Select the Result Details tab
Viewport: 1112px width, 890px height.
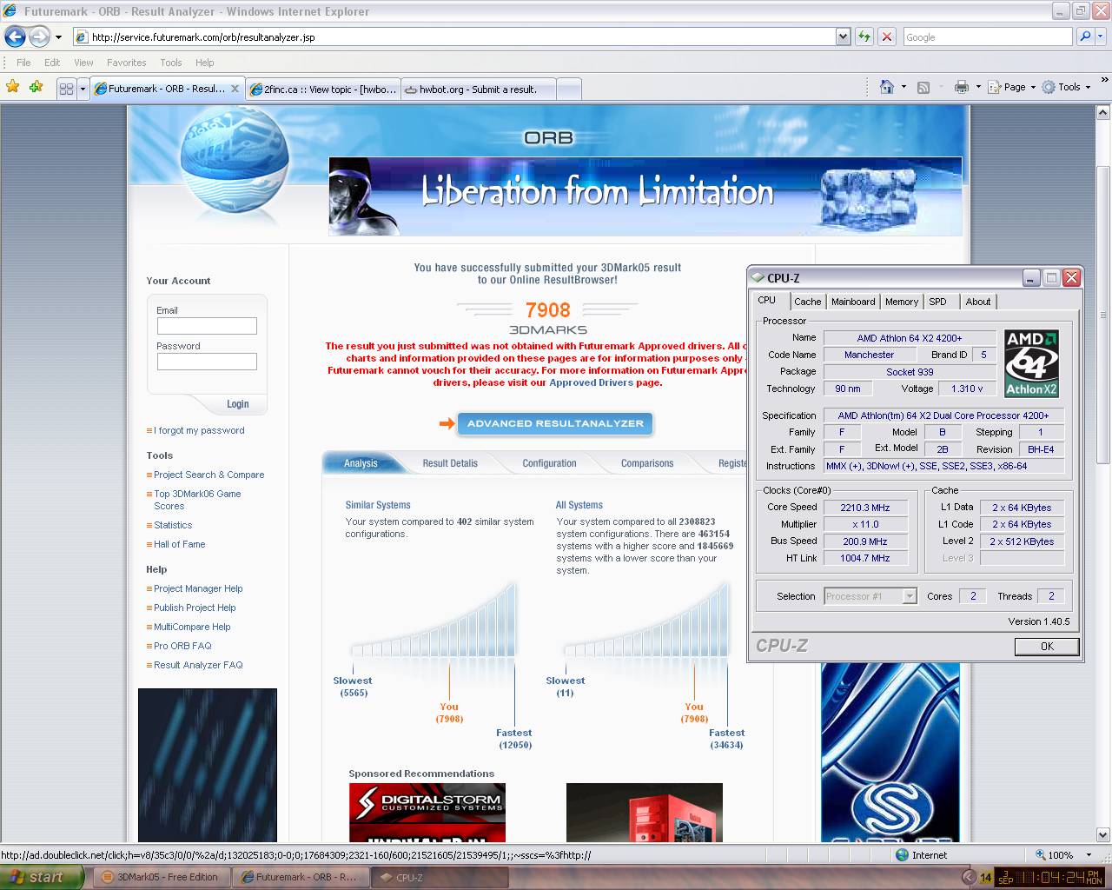click(x=450, y=463)
